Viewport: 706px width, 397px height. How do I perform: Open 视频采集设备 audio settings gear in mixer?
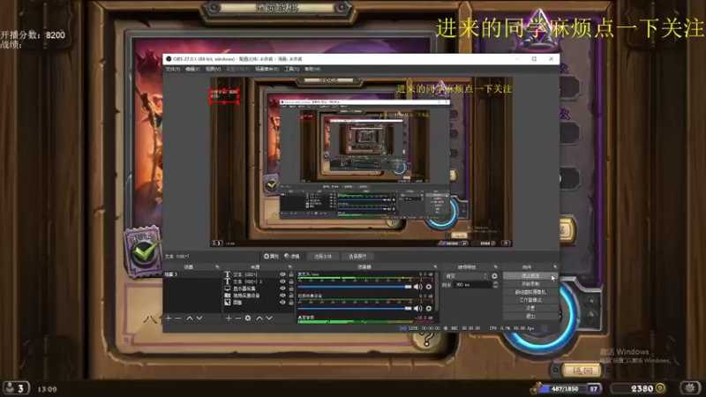coord(429,308)
